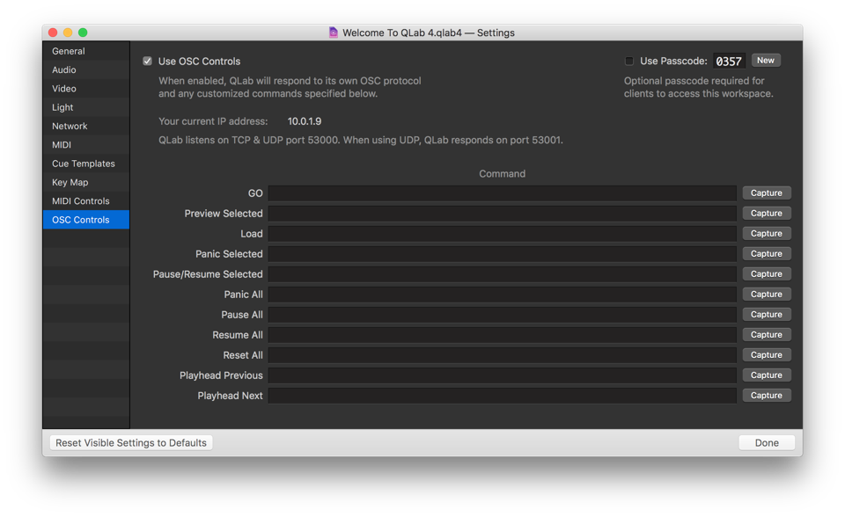Click the Panic All command field
Screen dimensions: 845x517
coord(502,295)
